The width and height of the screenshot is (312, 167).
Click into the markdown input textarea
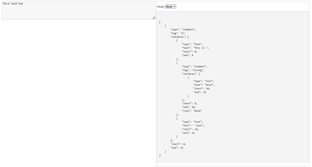point(79,10)
